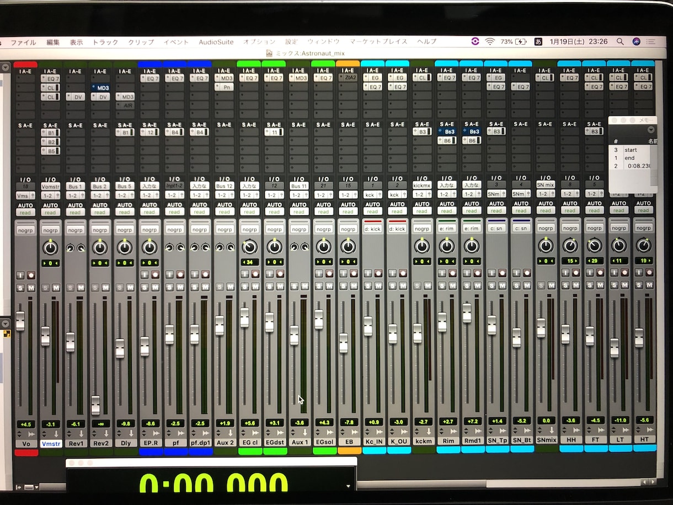
Task: Click the 'end' memory location
Action: tap(629, 158)
